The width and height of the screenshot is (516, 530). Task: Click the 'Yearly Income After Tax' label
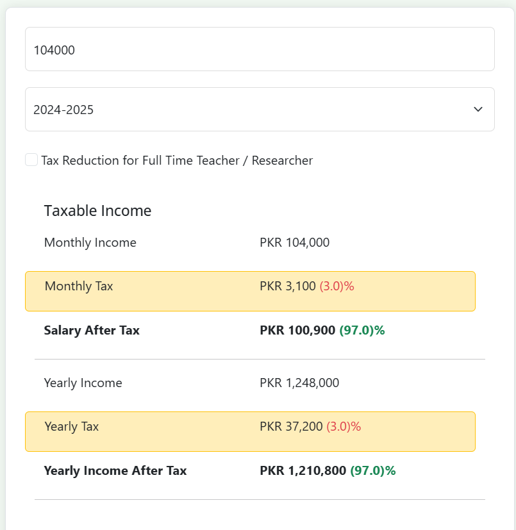tap(115, 470)
